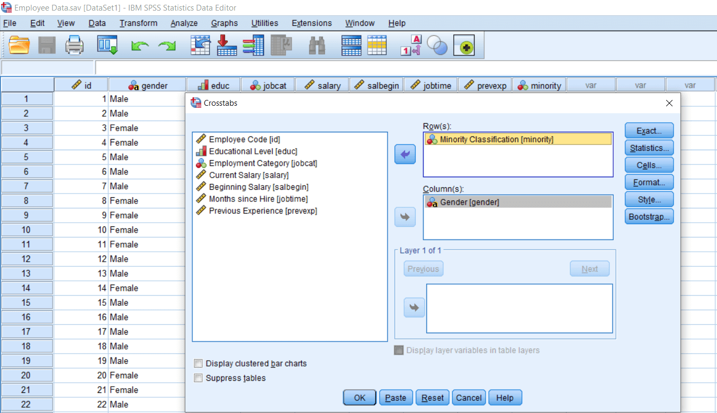Open the Analyze menu
The image size is (717, 413).
(x=184, y=23)
